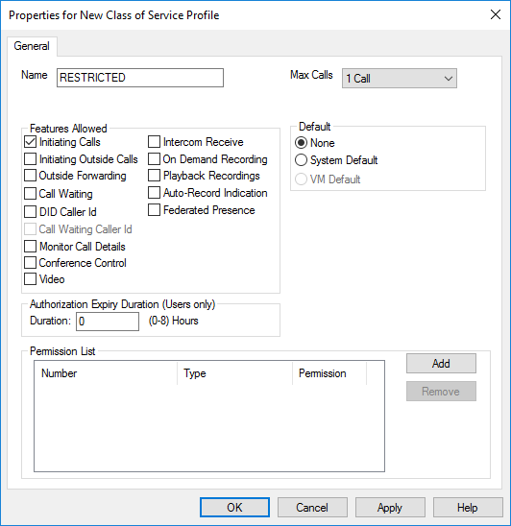The width and height of the screenshot is (511, 526).
Task: Turn on Monitor Call Details
Action: pyautogui.click(x=30, y=247)
